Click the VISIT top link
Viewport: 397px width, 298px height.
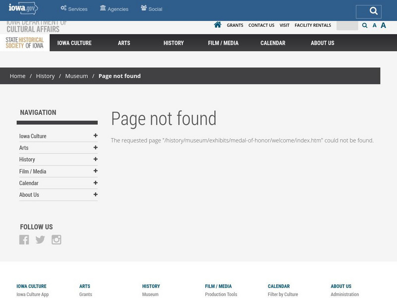(284, 25)
